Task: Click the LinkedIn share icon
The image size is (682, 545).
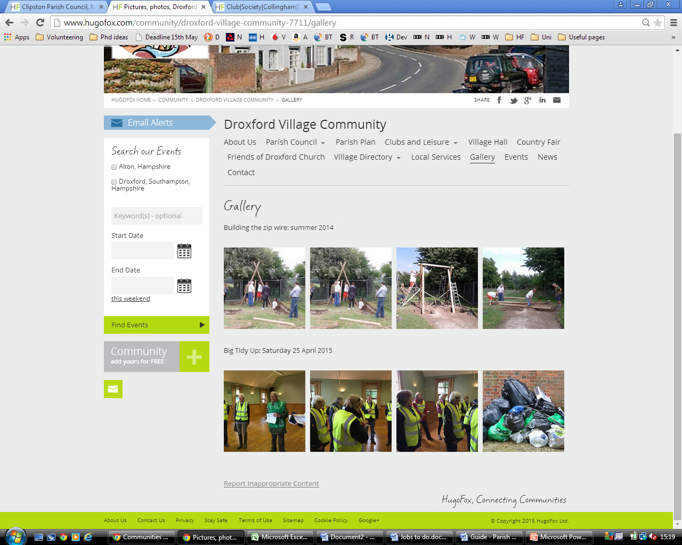Action: coord(542,100)
